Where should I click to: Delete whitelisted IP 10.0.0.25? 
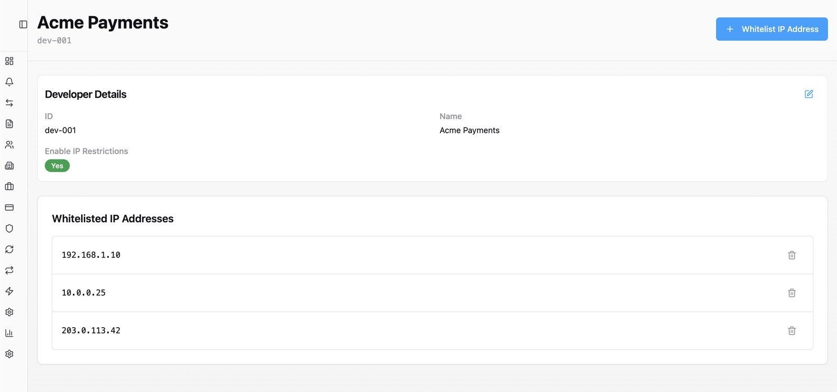(792, 293)
